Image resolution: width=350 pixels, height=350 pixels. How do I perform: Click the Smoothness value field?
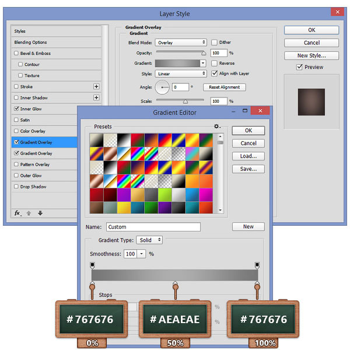click(x=131, y=254)
